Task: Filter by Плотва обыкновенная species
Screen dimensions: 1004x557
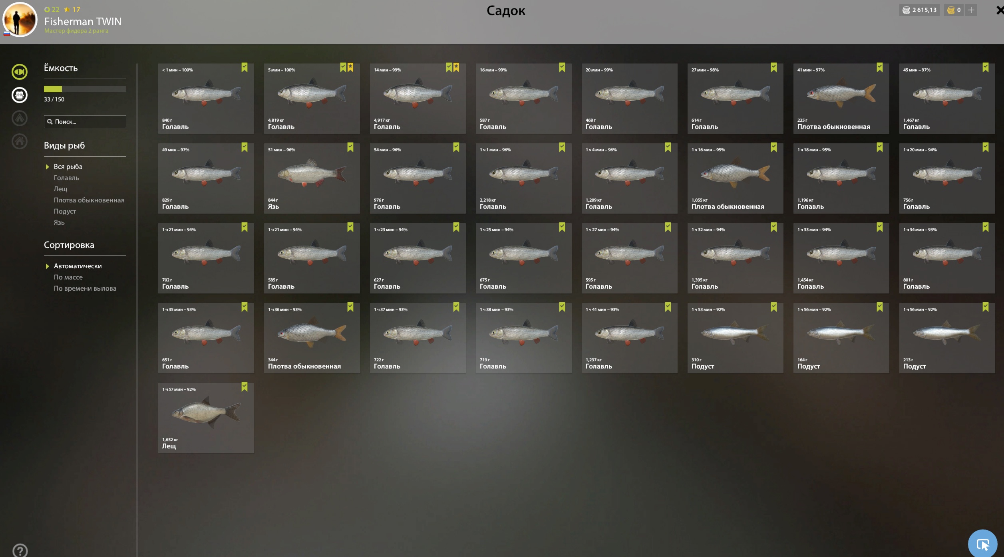Action: [x=89, y=200]
